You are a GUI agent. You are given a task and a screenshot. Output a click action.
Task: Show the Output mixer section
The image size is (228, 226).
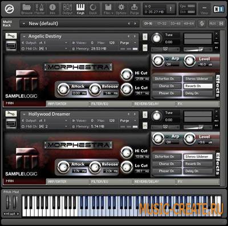(67, 9)
